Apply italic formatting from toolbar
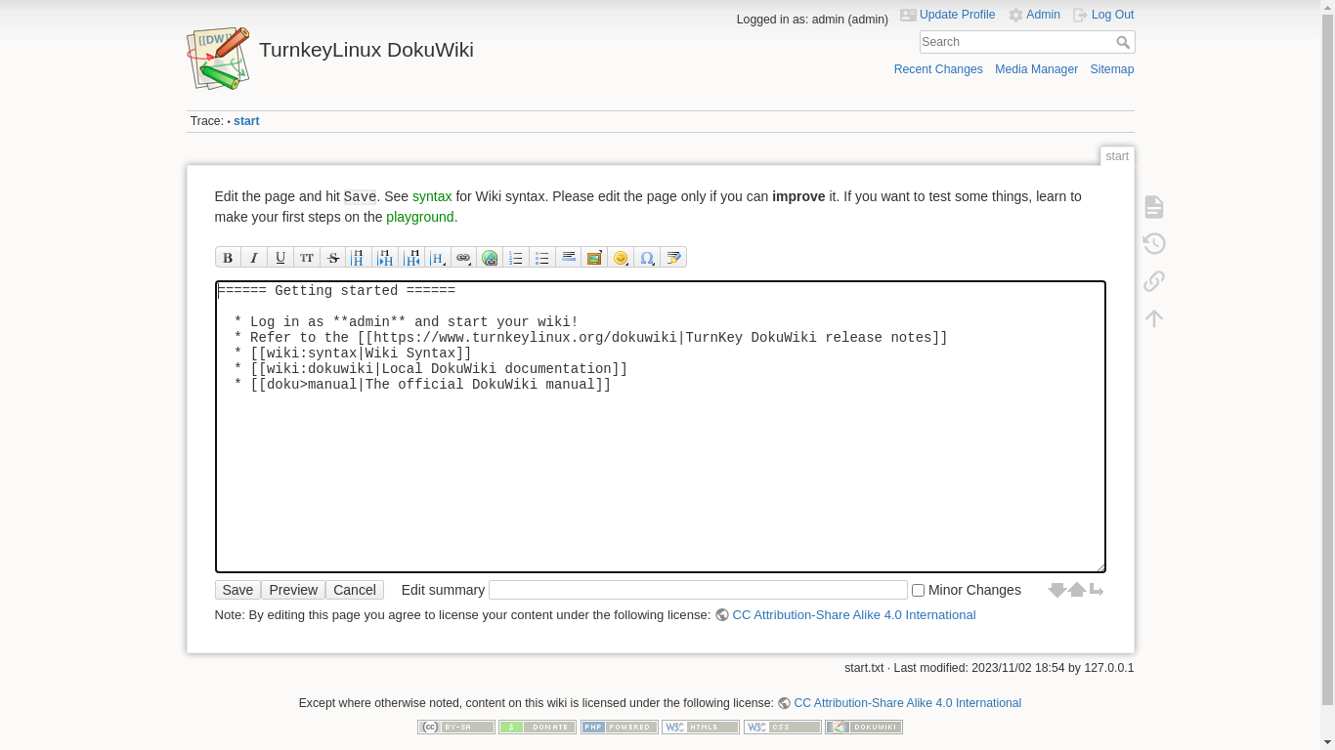This screenshot has height=750, width=1335. pyautogui.click(x=254, y=258)
